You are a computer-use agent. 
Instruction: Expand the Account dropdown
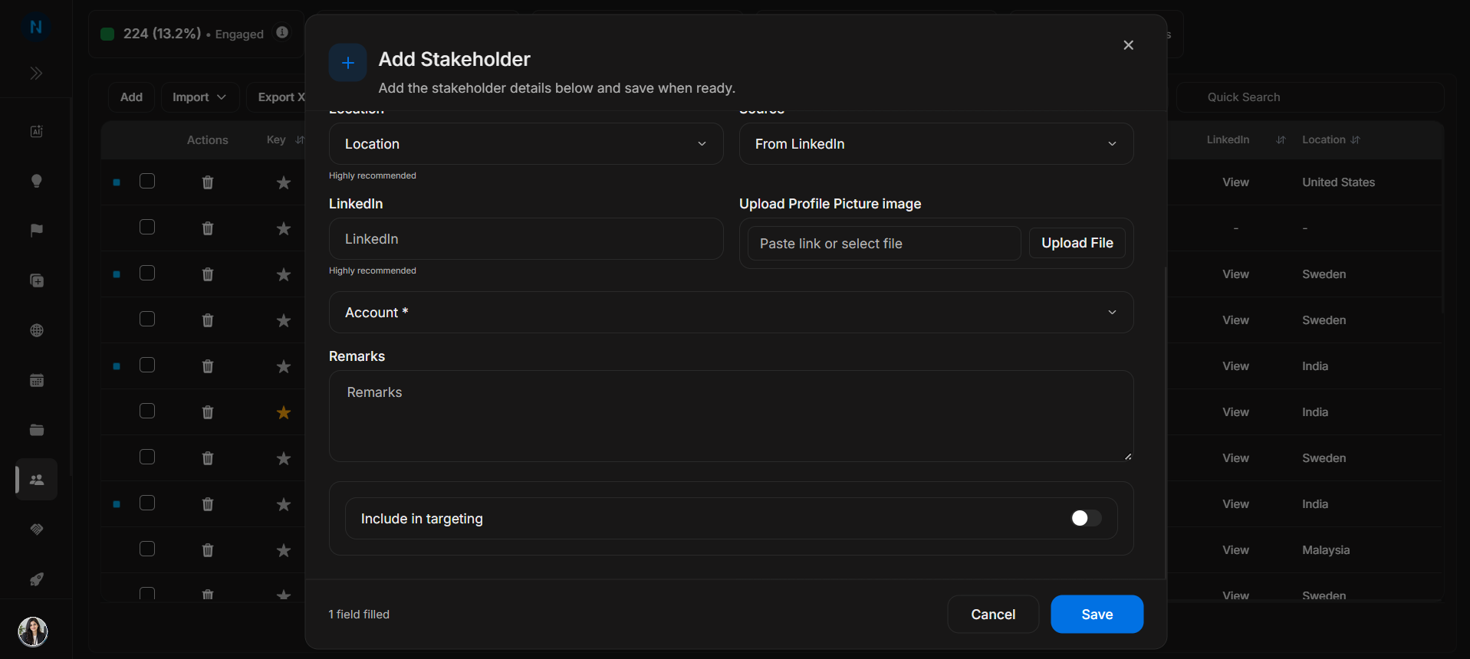click(731, 313)
